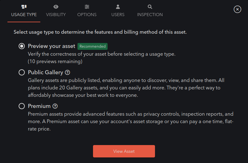Image resolution: width=248 pixels, height=163 pixels.
Task: Click the green Recommended badge
Action: [92, 46]
